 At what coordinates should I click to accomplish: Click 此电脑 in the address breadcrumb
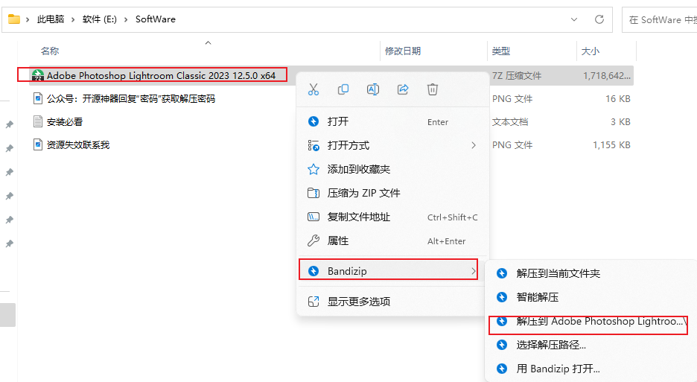[x=51, y=19]
